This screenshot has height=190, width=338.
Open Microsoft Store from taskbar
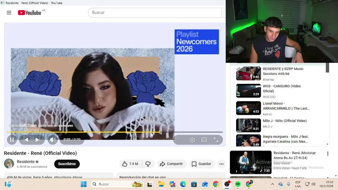[x=194, y=184]
